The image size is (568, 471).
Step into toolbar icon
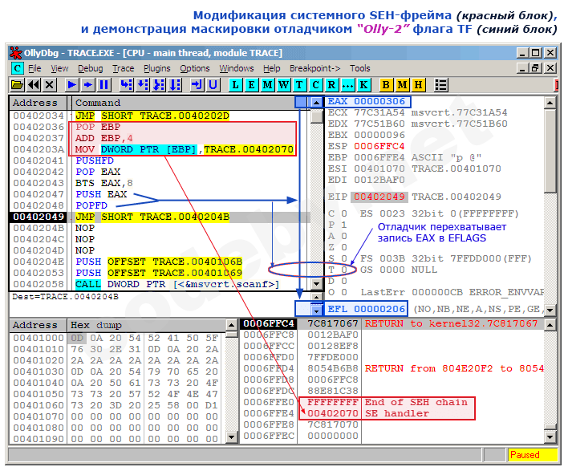pyautogui.click(x=126, y=85)
